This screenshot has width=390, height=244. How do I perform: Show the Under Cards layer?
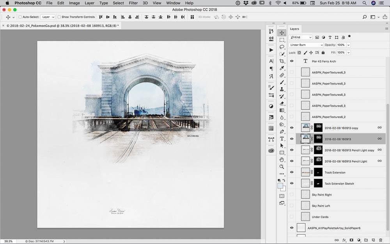point(291,217)
